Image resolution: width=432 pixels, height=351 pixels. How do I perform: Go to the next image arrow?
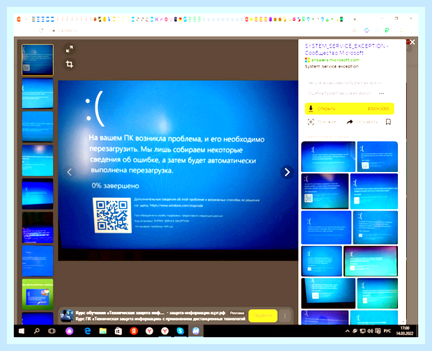287,172
